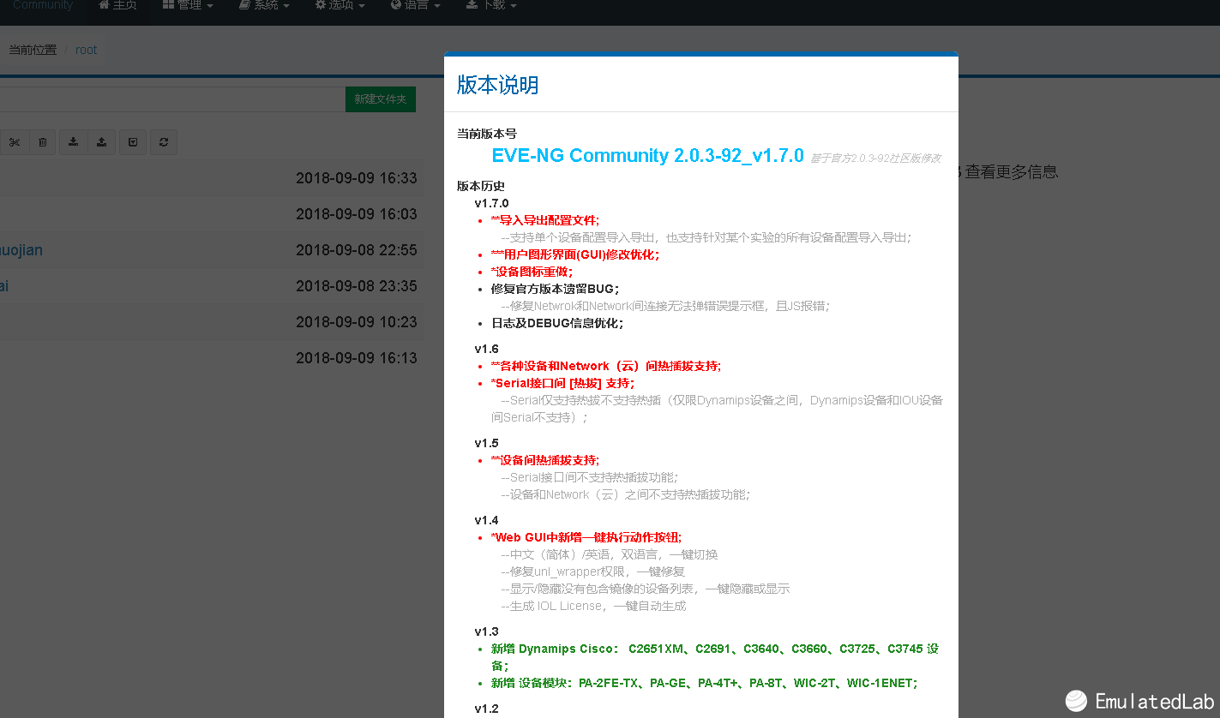1220x718 pixels.
Task: Click the trash can delete icon
Action: [x=43, y=142]
